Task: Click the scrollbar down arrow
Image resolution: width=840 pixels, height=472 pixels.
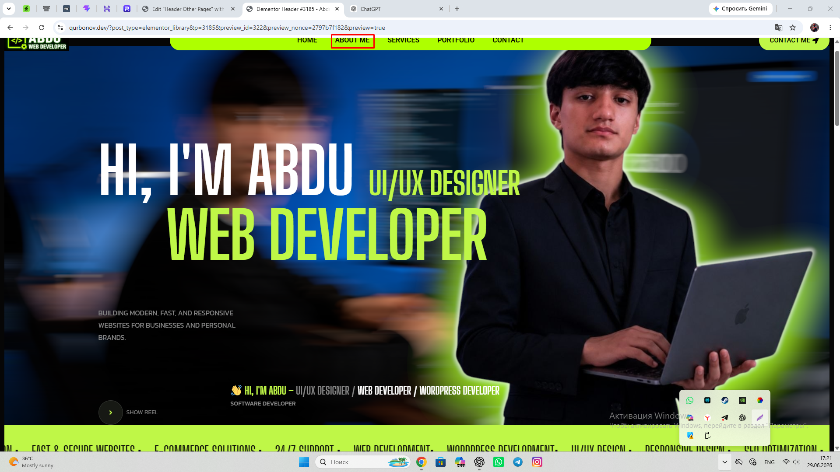Action: 837,448
